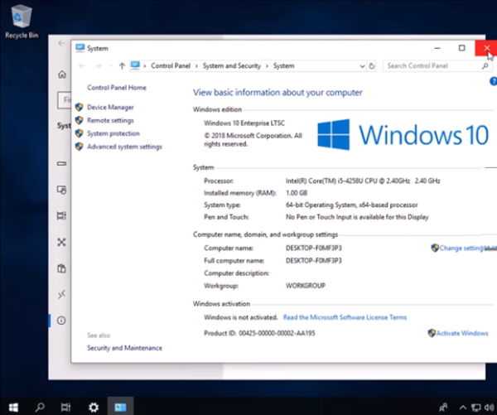The height and width of the screenshot is (415, 497).
Task: Click Windows 10 Enterprise LTSC text
Action: coord(244,123)
